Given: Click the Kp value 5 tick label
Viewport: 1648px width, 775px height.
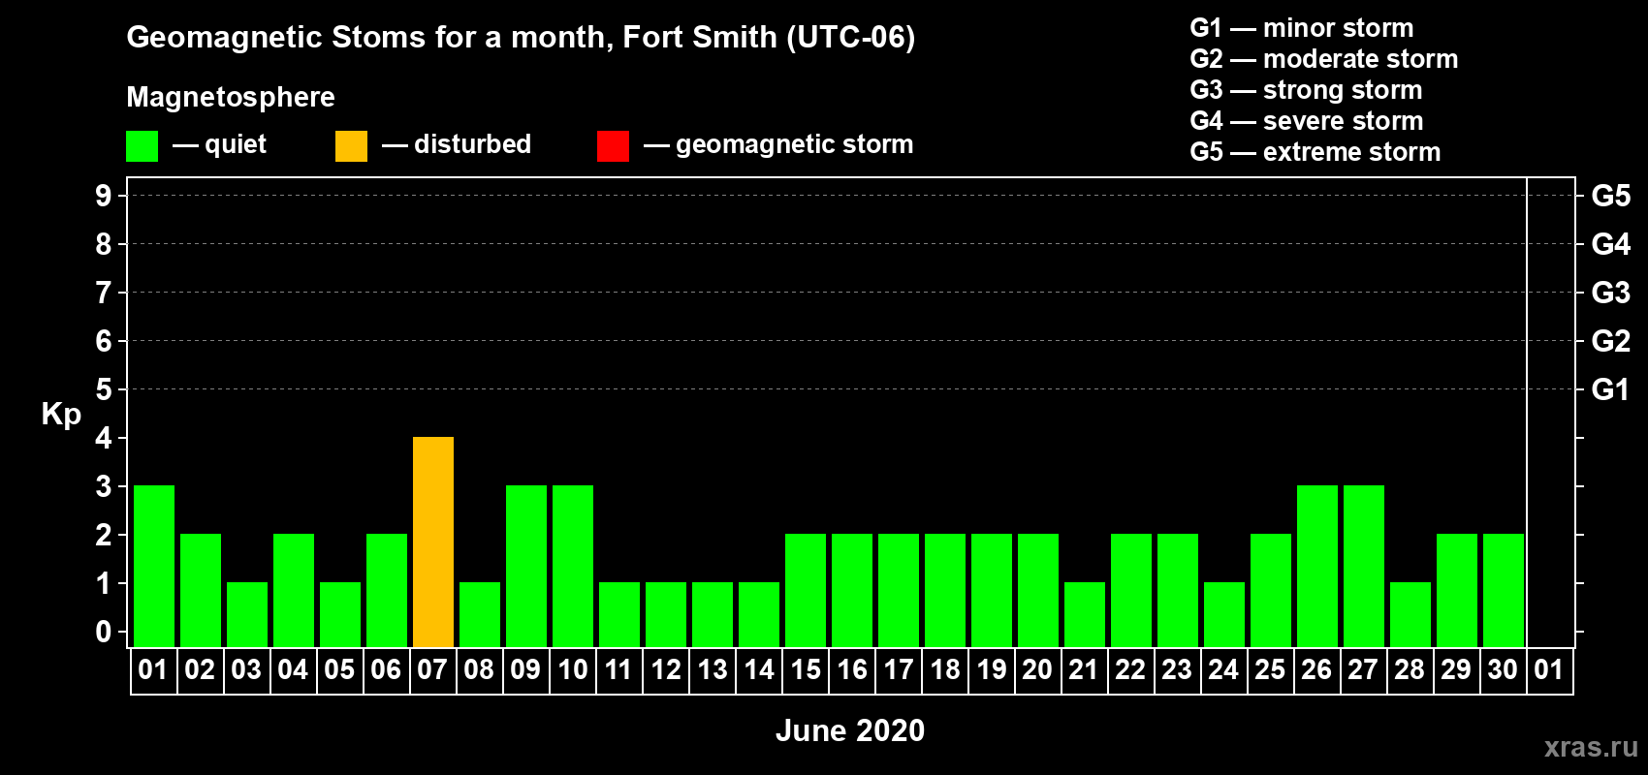Looking at the screenshot, I should pyautogui.click(x=104, y=389).
